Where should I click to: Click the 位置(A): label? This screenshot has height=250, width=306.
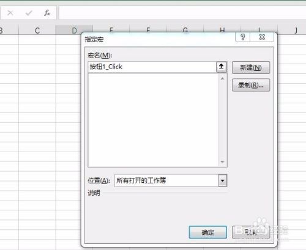pyautogui.click(x=99, y=181)
